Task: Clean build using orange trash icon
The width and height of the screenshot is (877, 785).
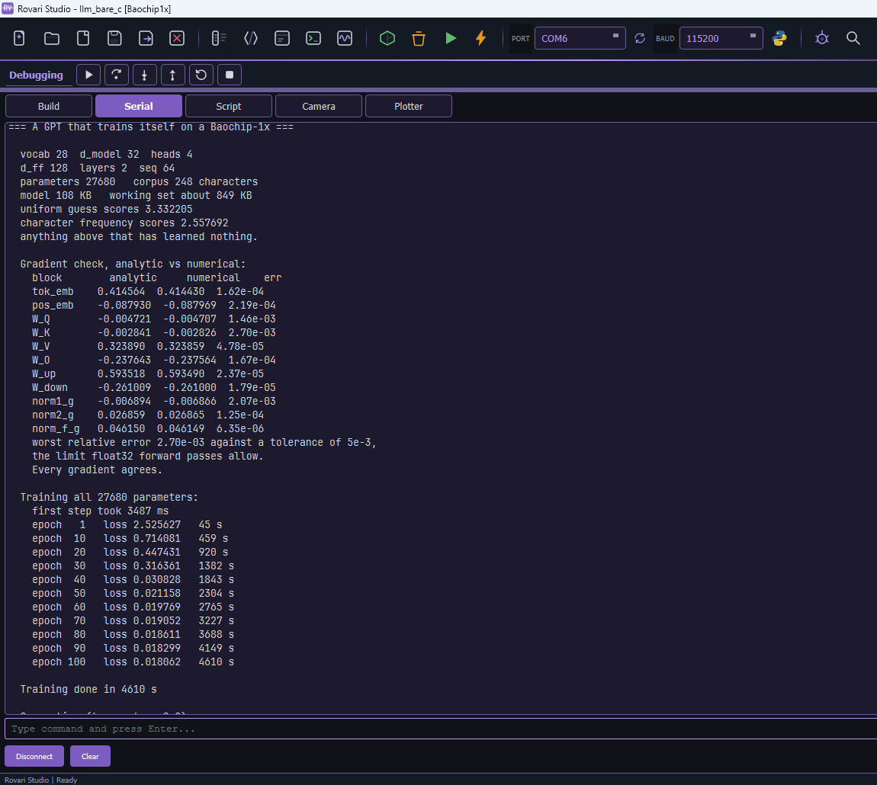Action: click(419, 38)
